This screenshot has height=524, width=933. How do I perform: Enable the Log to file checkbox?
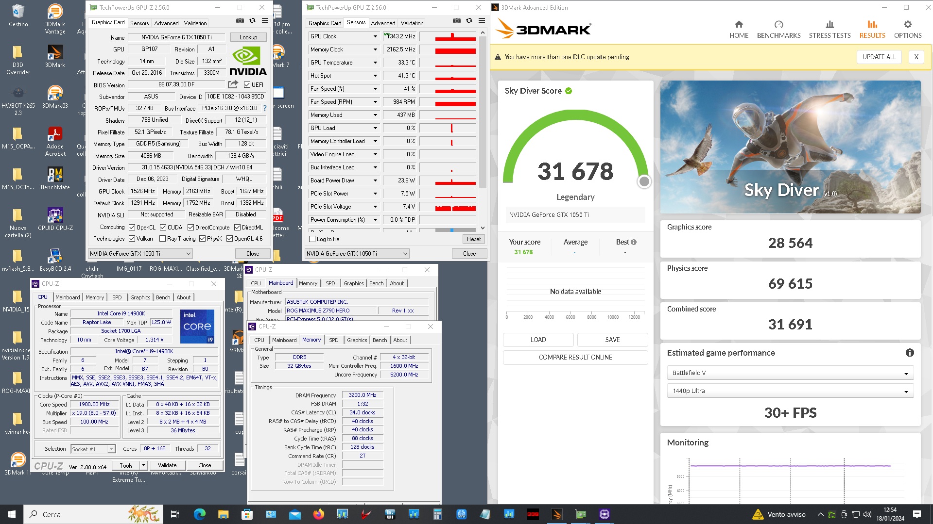click(312, 239)
